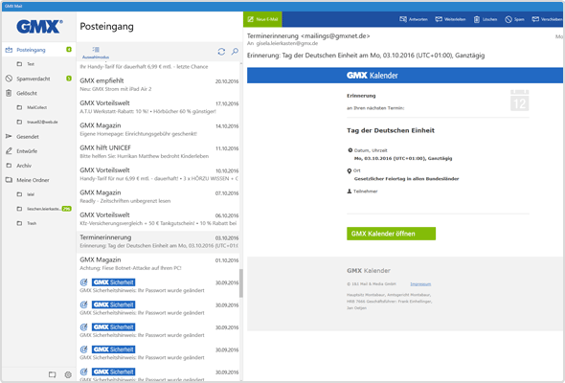The width and height of the screenshot is (565, 383).
Task: Click the Spamverdacht blocked circle icon
Action: (9, 79)
